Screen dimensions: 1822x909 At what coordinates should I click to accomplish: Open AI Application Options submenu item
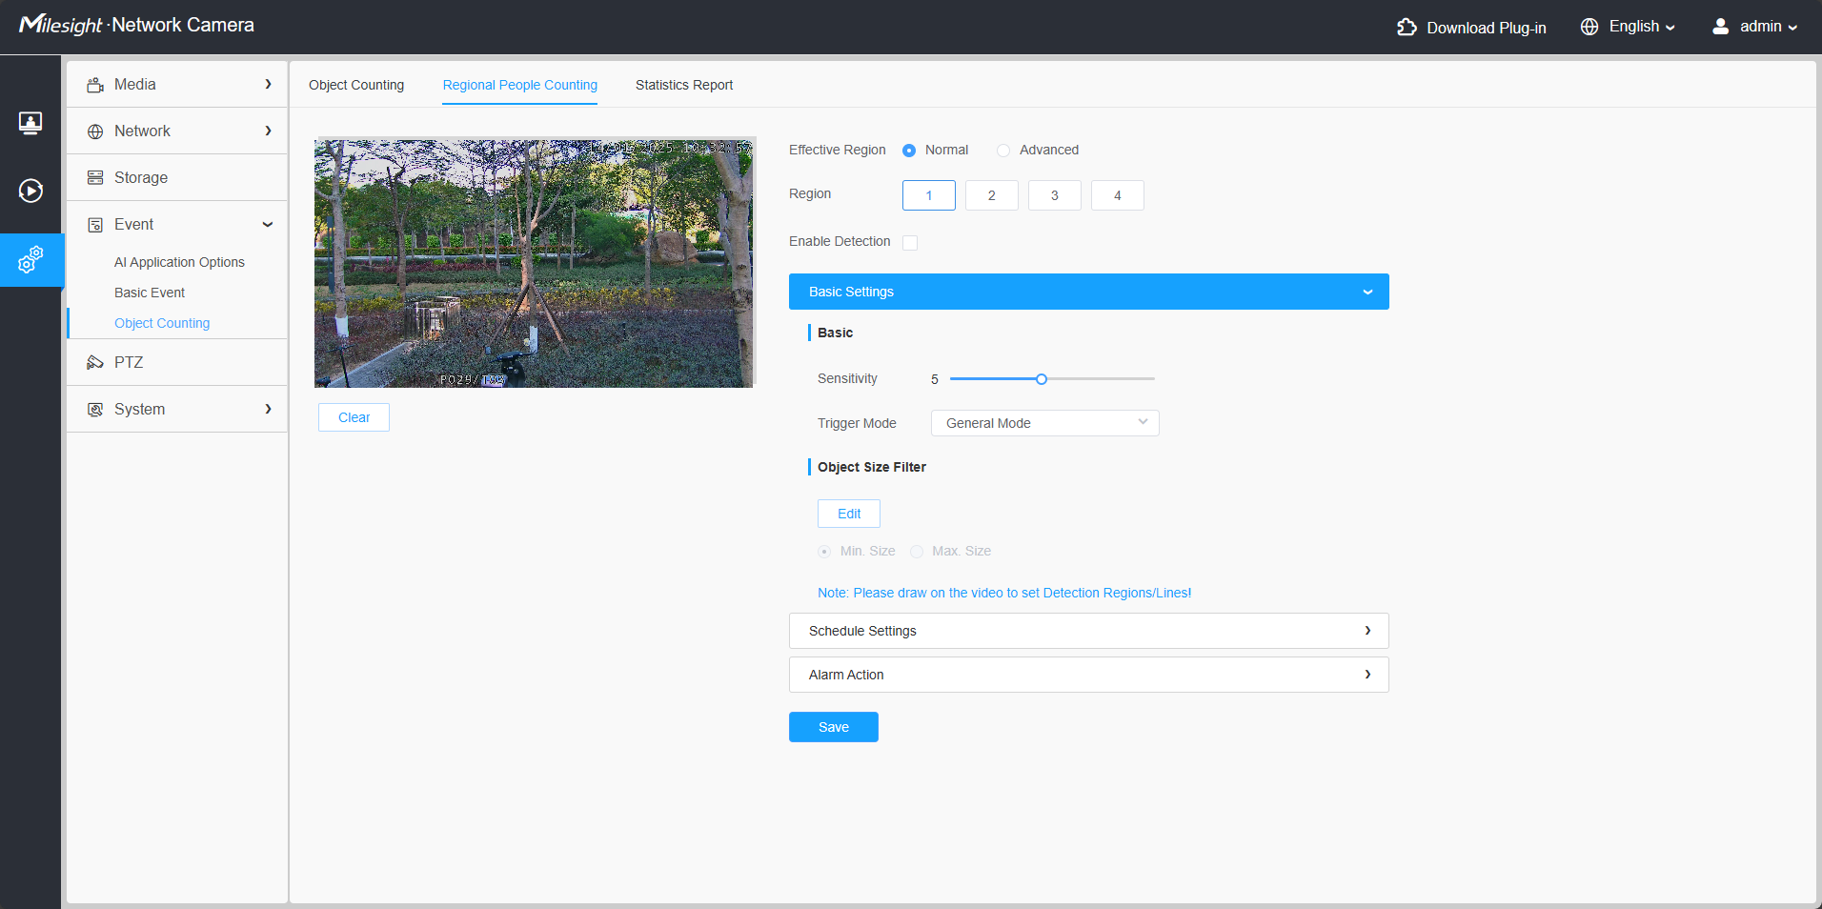tap(179, 262)
